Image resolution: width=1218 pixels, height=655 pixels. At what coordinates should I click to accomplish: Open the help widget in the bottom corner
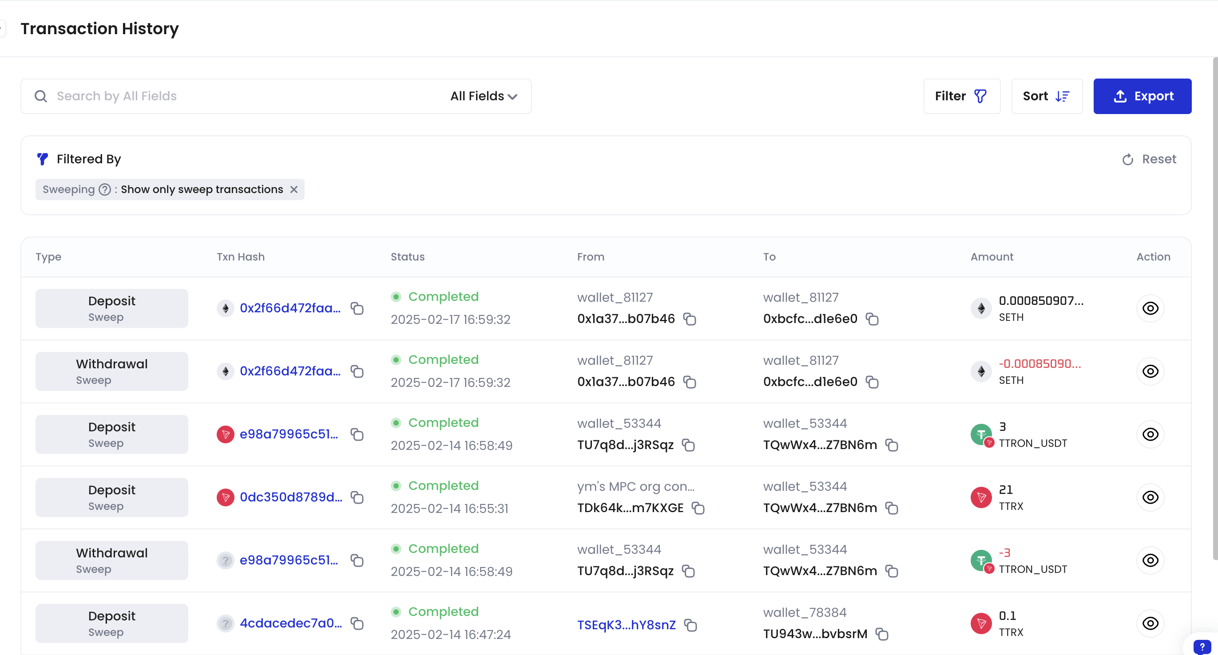click(1202, 646)
